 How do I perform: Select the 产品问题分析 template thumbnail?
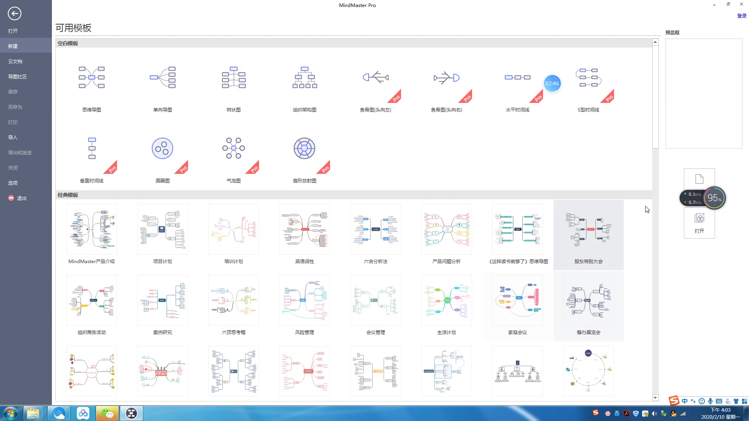point(447,230)
